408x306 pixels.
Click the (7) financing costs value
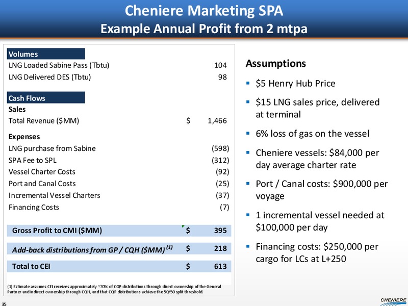224,207
